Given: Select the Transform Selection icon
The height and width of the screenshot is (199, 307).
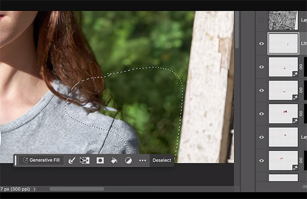Looking at the screenshot, I should (84, 161).
